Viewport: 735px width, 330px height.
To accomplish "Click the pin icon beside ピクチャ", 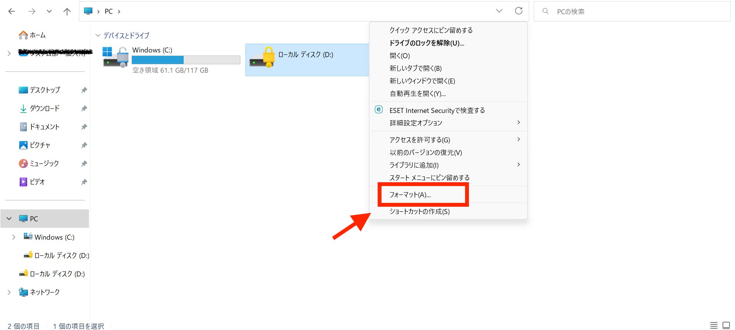I will coord(84,145).
